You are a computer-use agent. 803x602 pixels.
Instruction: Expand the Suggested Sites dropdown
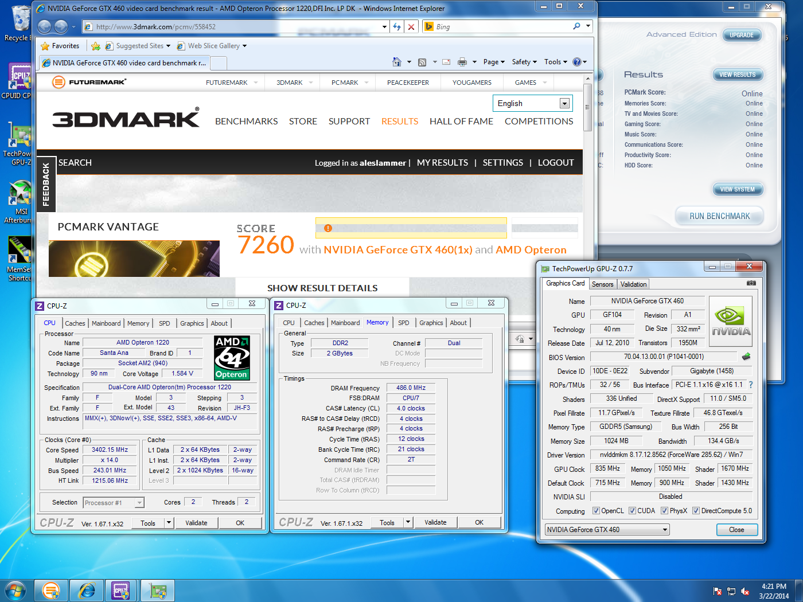(169, 46)
